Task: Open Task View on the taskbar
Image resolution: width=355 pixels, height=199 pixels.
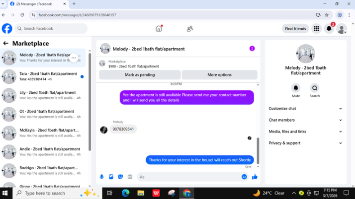Action: tap(109, 193)
